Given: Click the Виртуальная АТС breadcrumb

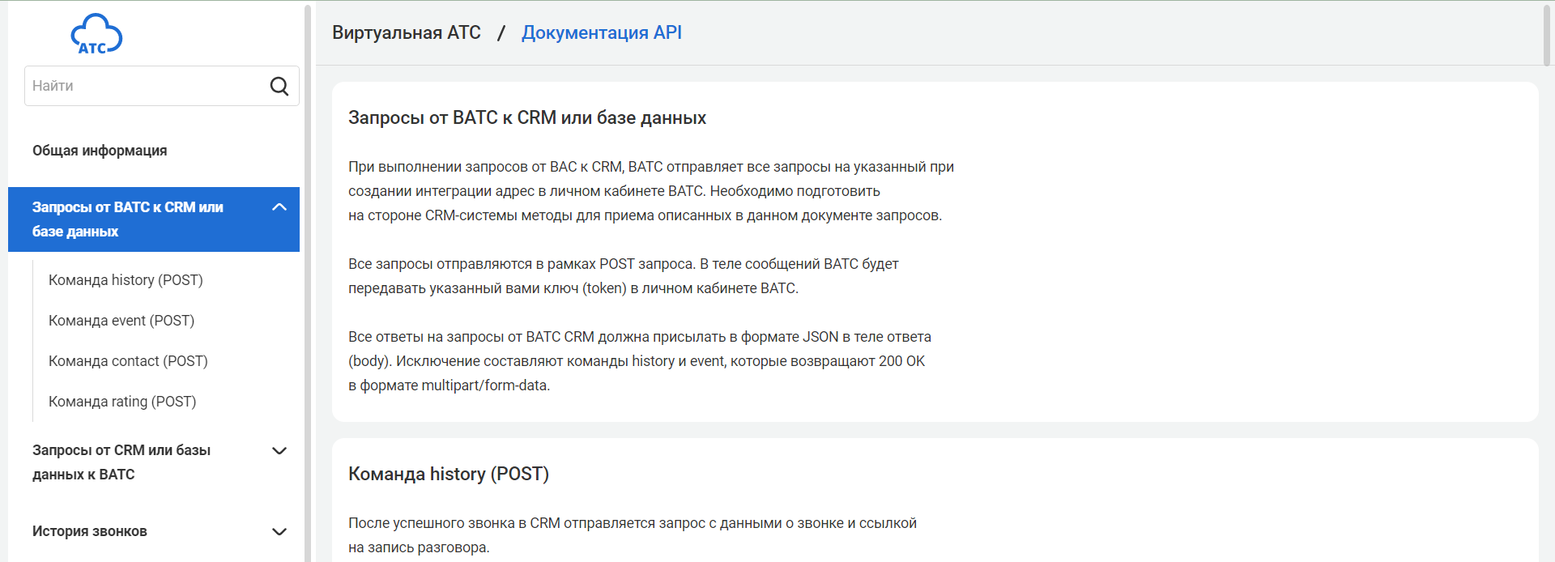Looking at the screenshot, I should (407, 32).
